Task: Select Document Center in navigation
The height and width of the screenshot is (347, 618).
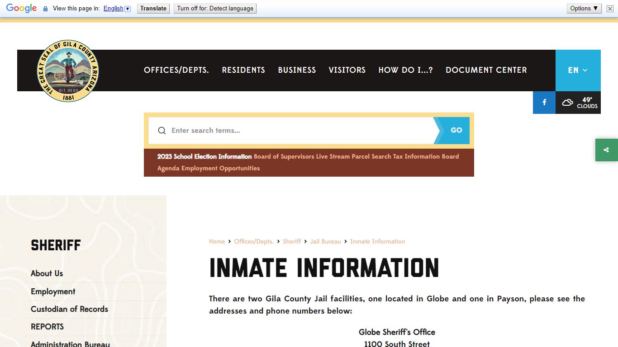Action: coord(486,70)
